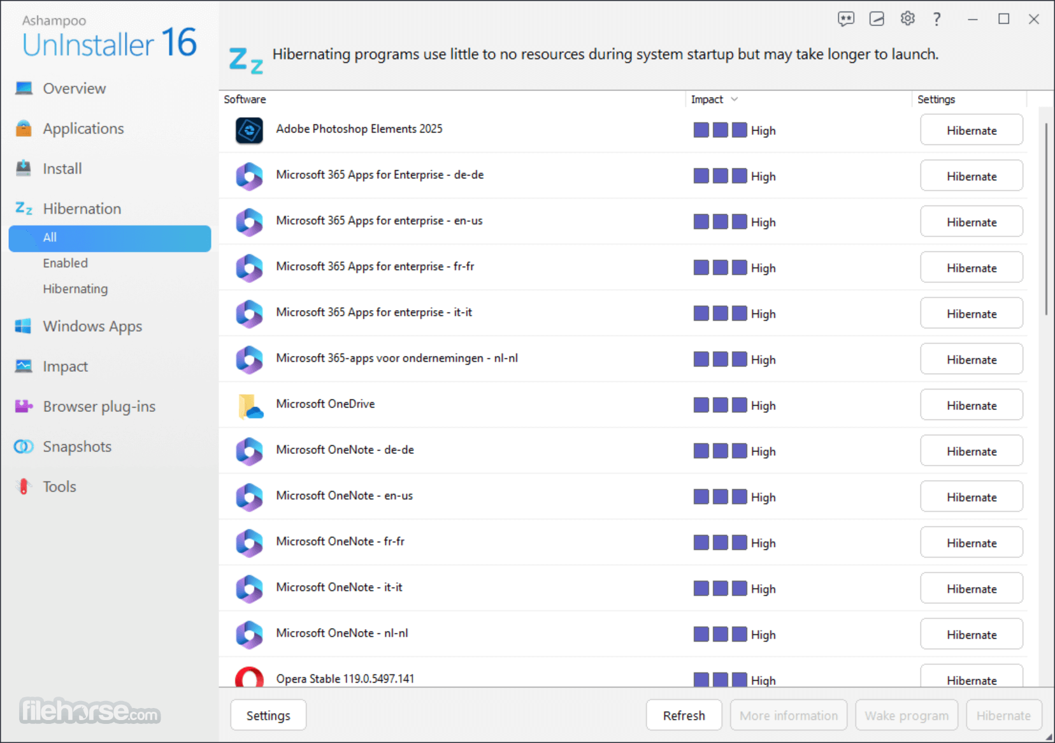Viewport: 1055px width, 743px height.
Task: Select the Microsoft 365 Enterprise de-de icon
Action: point(249,176)
